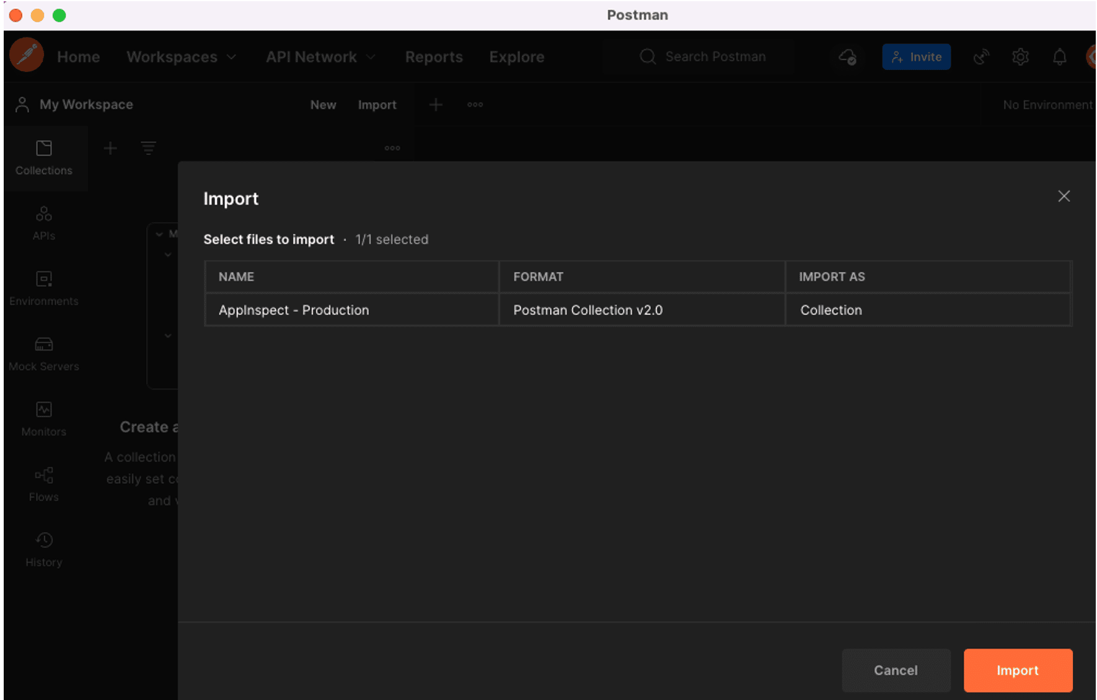This screenshot has width=1097, height=700.
Task: Open the Mock Servers sidebar section
Action: pos(44,354)
